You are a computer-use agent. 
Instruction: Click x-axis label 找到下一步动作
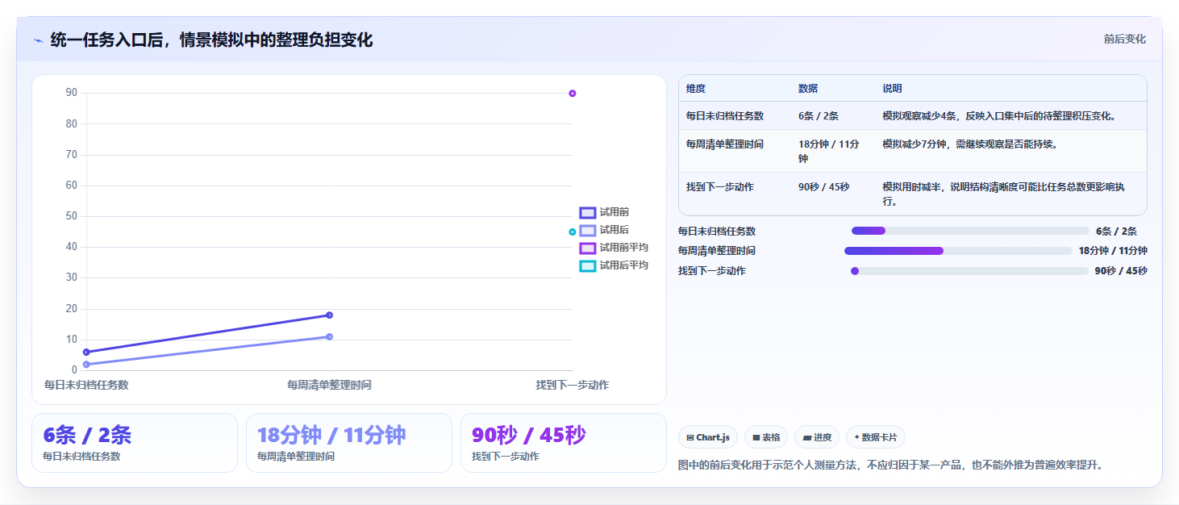[573, 385]
